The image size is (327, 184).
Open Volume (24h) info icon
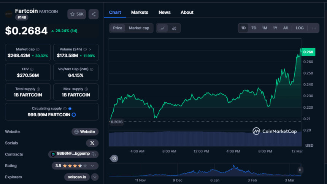[x=85, y=49]
